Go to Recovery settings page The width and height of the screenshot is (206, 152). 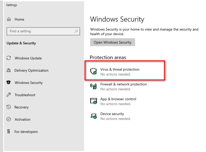coord(22,107)
